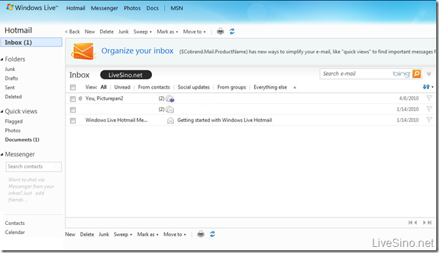Flag the Getting started with Windows Live Hotmail message
Screen dimensions: 439x253
[429, 119]
